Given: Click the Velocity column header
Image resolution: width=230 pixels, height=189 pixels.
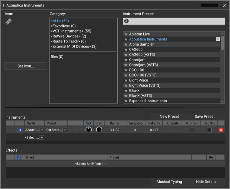Looking at the screenshot, I should coord(154,123).
